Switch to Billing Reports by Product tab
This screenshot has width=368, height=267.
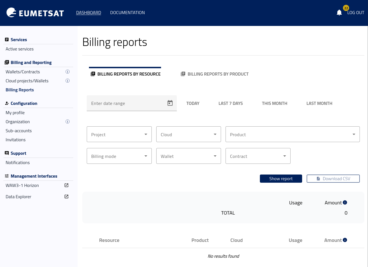coord(215,74)
